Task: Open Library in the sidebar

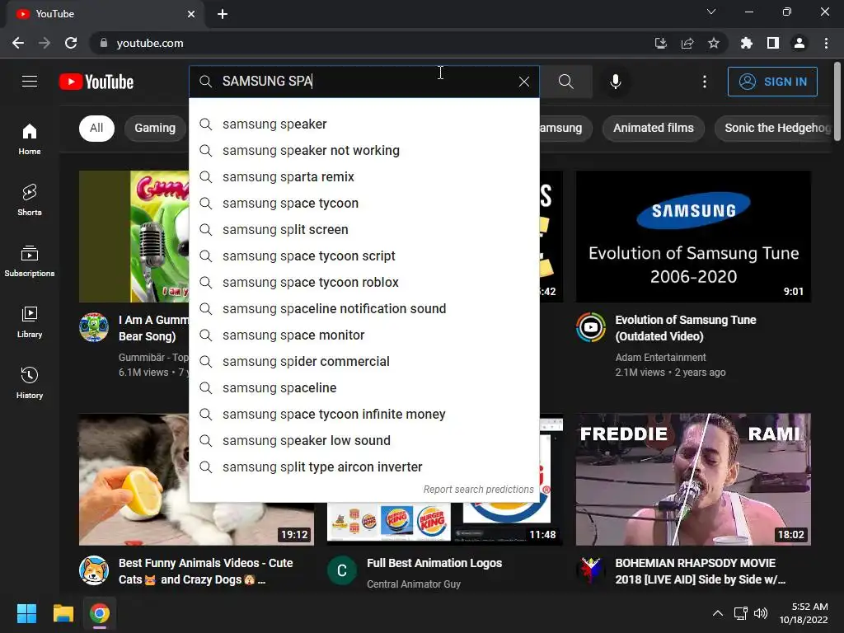Action: pyautogui.click(x=30, y=322)
